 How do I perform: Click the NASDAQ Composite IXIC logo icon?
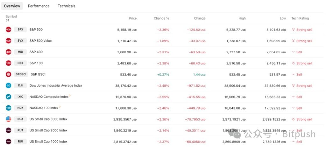point(9,97)
